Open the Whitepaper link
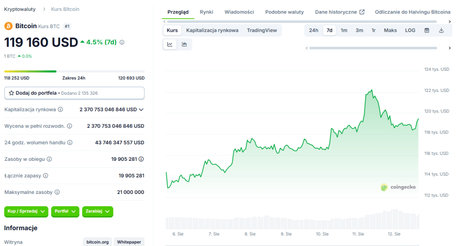 tap(129, 242)
